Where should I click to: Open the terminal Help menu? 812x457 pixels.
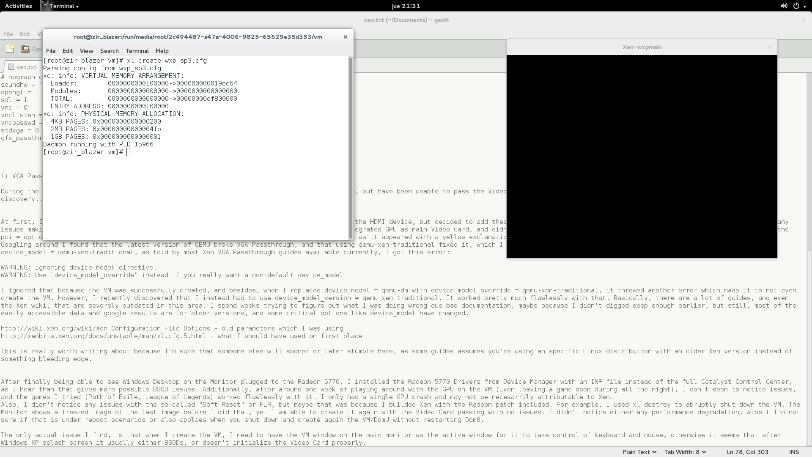[162, 51]
